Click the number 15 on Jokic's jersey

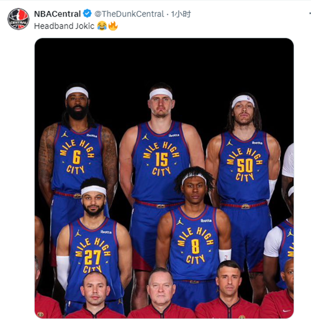point(162,159)
